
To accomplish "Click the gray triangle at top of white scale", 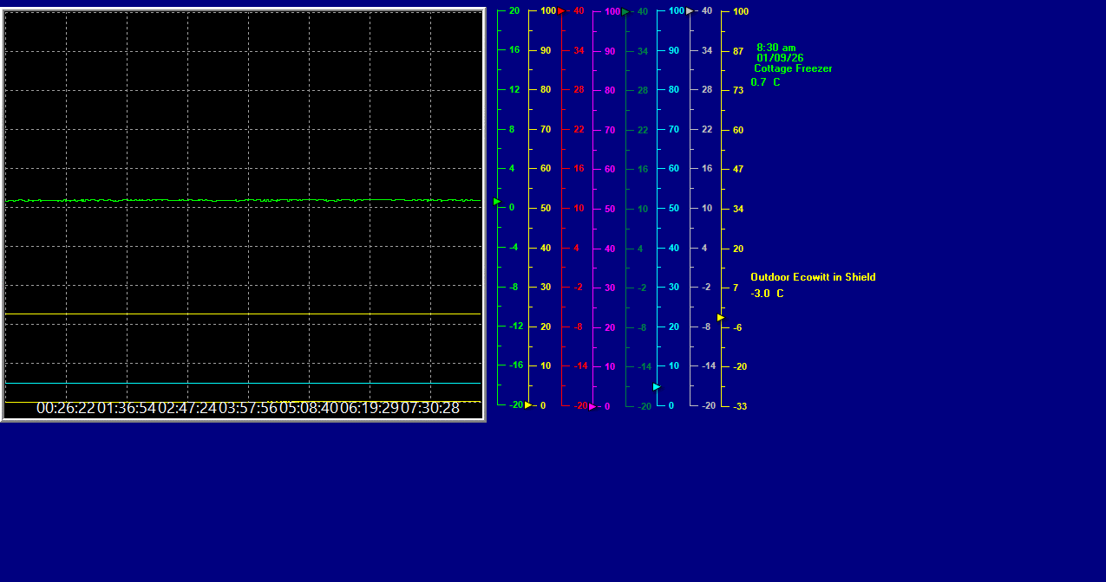I will click(x=690, y=11).
